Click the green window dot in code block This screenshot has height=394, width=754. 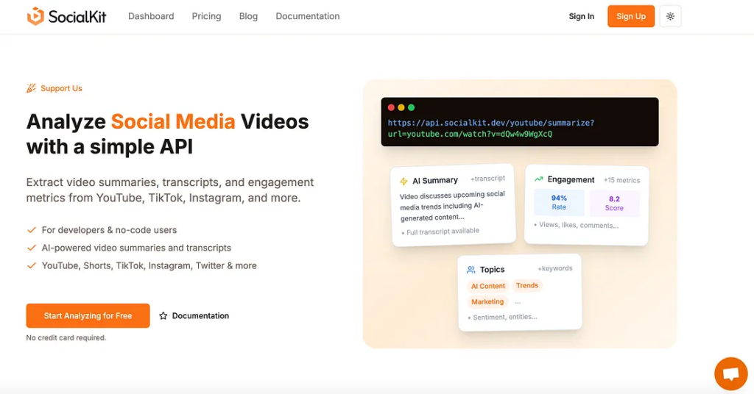pos(411,107)
